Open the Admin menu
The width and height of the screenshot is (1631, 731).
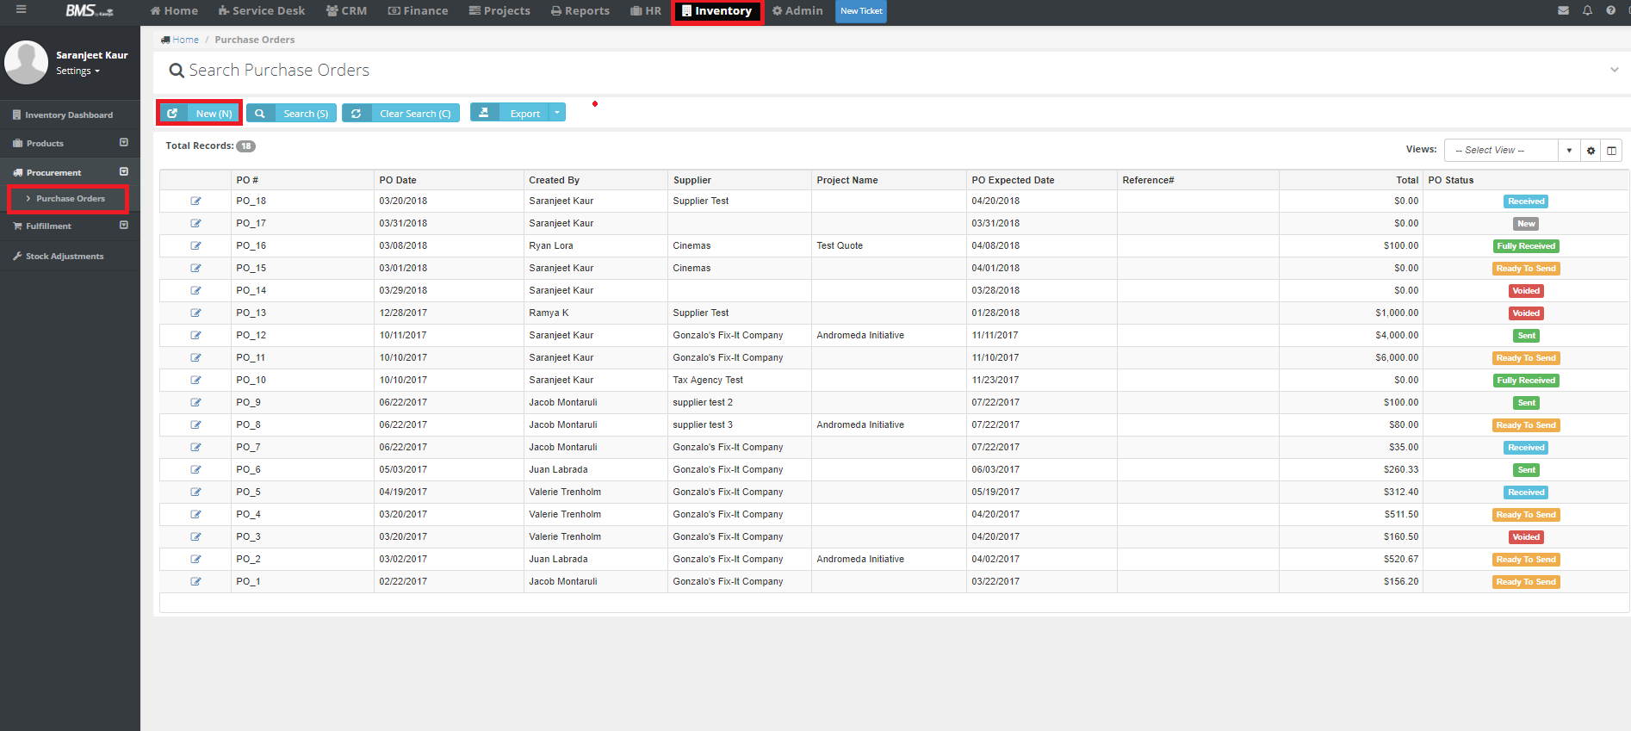[x=797, y=10]
